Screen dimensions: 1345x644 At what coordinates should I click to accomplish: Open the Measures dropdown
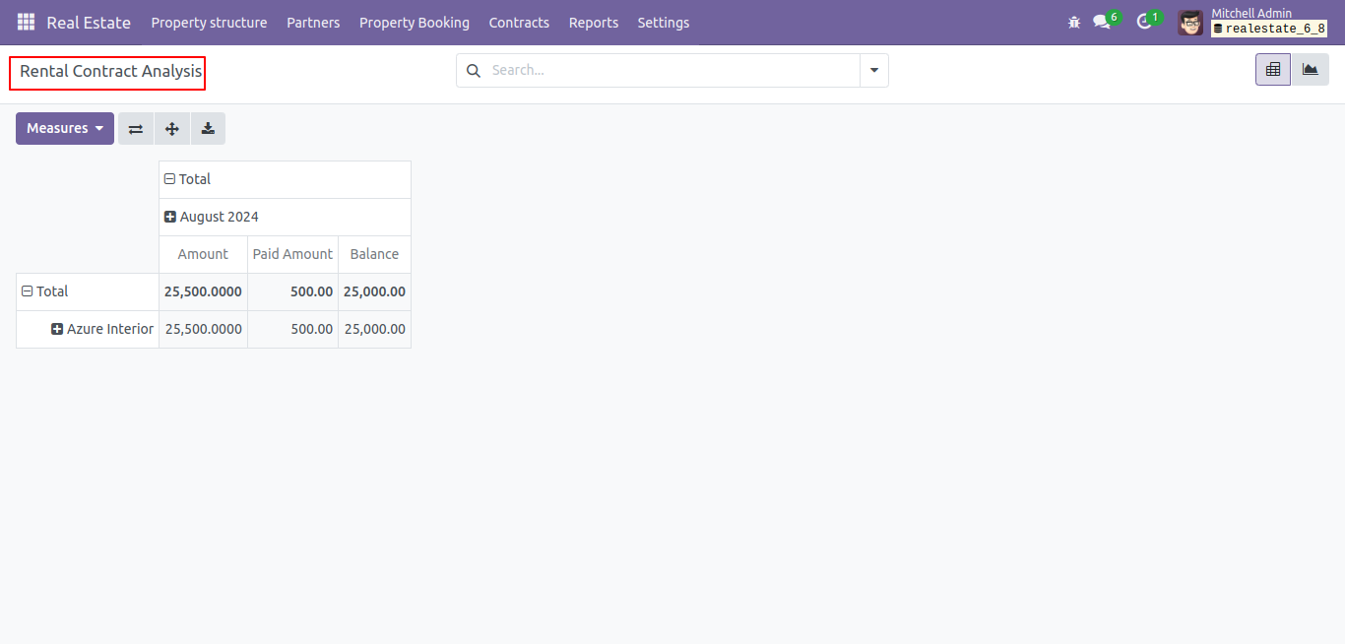(x=65, y=128)
